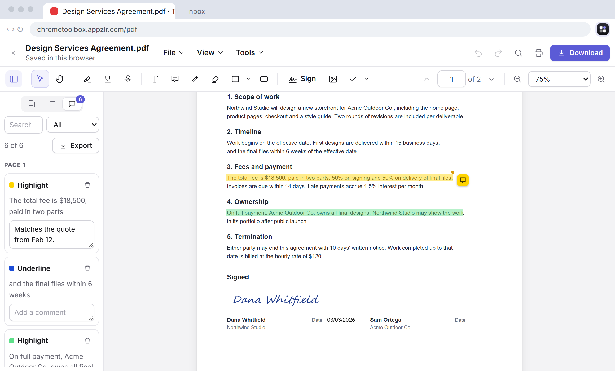
Task: Search the document with the magnifier icon
Action: point(519,53)
